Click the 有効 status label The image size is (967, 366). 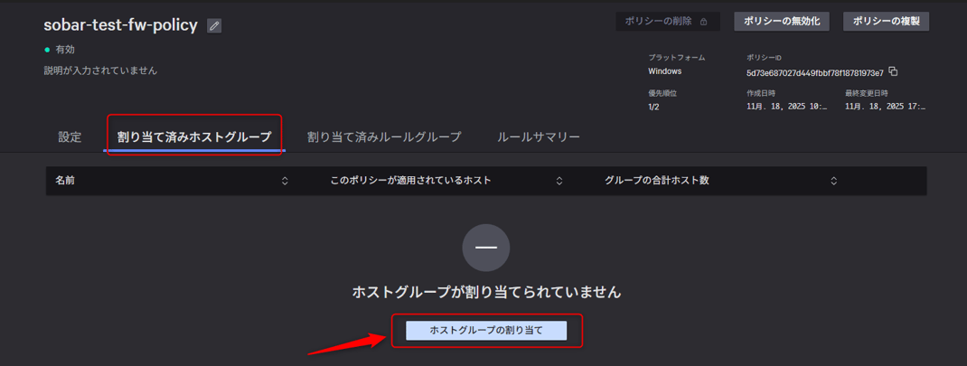coord(65,50)
